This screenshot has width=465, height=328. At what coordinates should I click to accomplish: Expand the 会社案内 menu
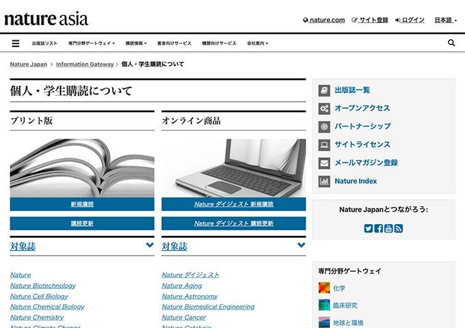(257, 43)
